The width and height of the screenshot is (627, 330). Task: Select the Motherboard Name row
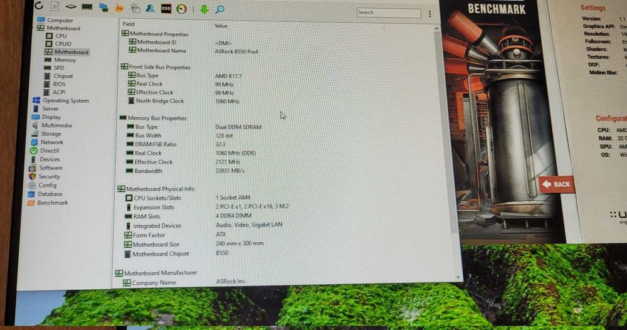click(194, 51)
